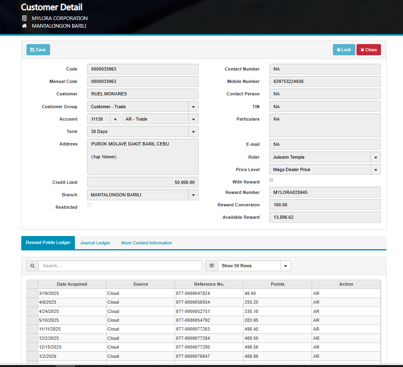Select the Reward Points Ledger tab

(x=48, y=243)
